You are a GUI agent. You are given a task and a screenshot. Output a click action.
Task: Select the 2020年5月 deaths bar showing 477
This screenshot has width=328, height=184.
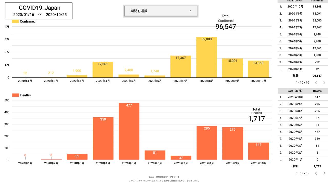(129, 132)
